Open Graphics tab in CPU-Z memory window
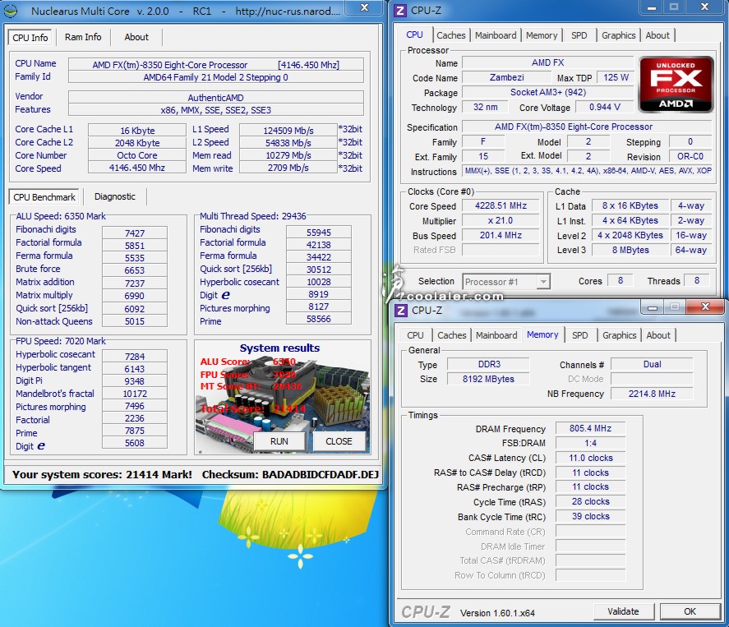 [619, 335]
